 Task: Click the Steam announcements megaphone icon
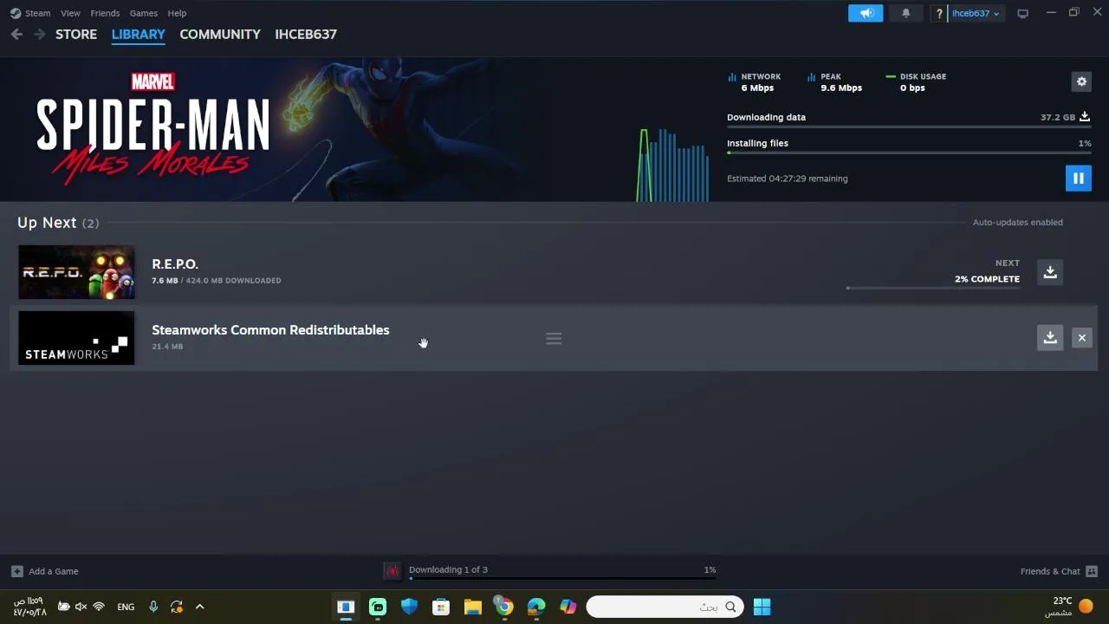point(866,13)
